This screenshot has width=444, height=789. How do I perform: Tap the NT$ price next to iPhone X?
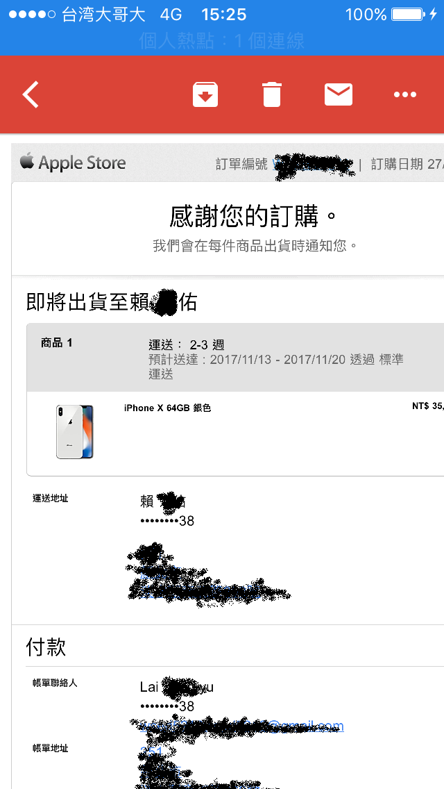[x=427, y=406]
